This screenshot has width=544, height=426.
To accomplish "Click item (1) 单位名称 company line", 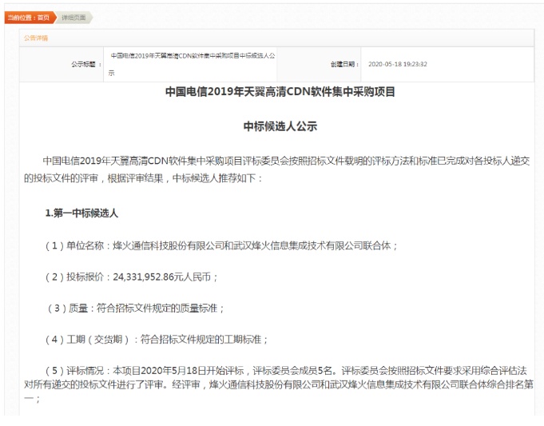I will click(222, 245).
